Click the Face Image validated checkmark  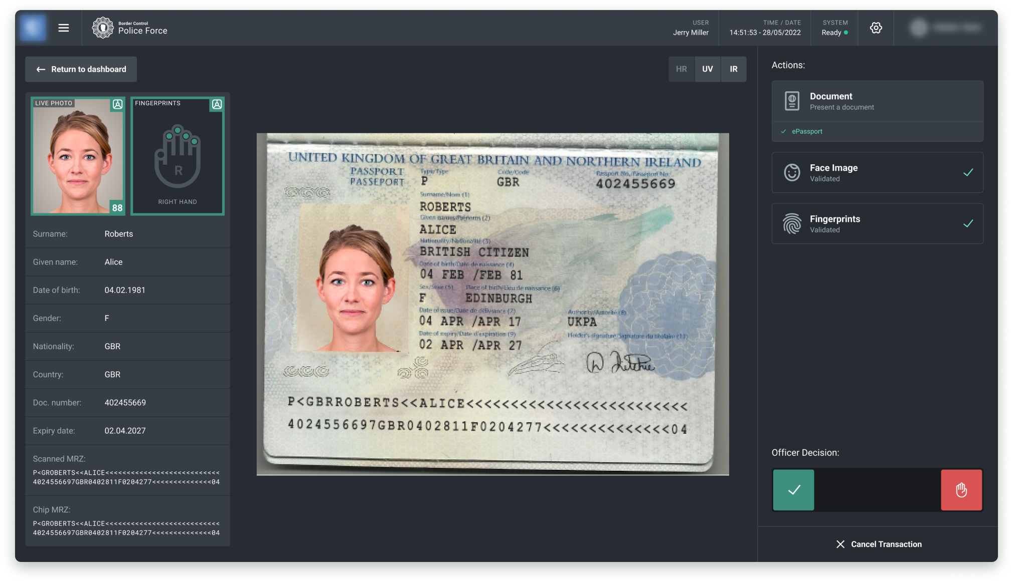tap(968, 173)
